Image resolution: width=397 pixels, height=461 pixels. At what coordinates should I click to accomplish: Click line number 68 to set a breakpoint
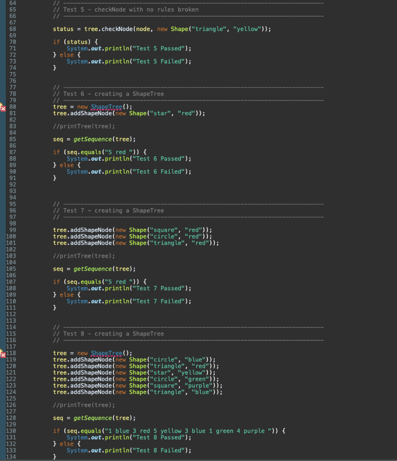[x=12, y=28]
